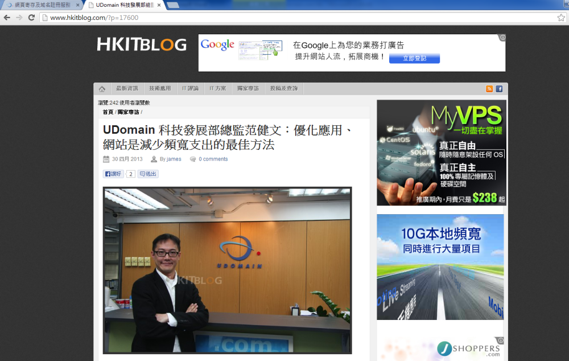Viewport: 569px width, 361px height.
Task: Select the UDomain 科技發展部 browser tab
Action: tap(124, 5)
